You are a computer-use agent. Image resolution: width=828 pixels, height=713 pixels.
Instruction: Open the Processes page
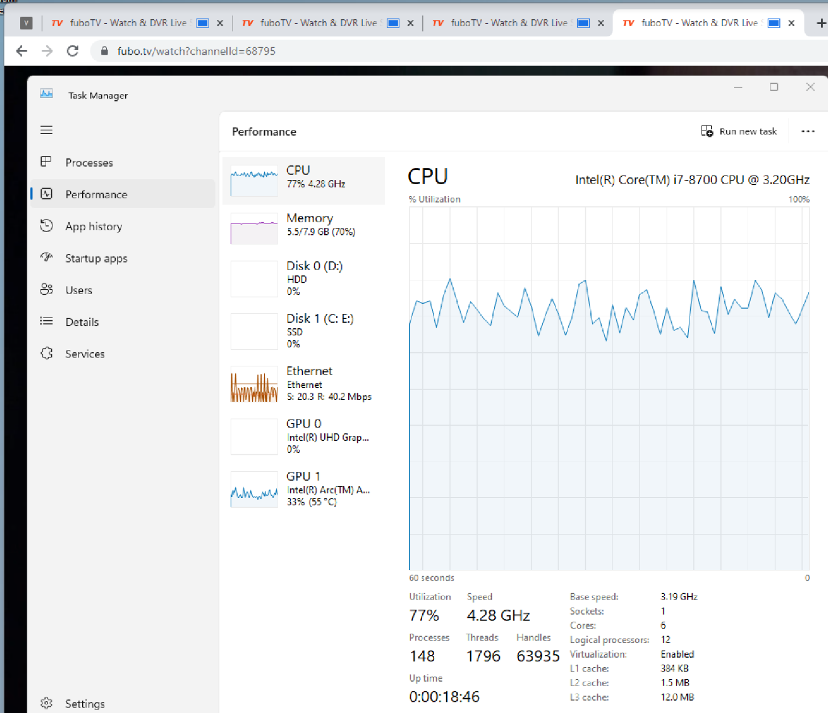click(89, 163)
